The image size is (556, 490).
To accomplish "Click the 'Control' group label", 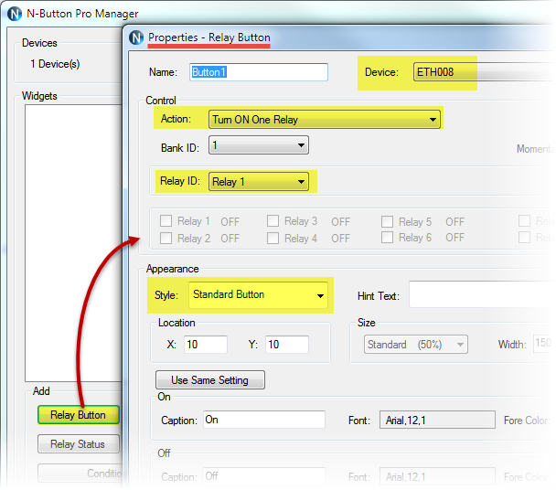I will pos(161,101).
